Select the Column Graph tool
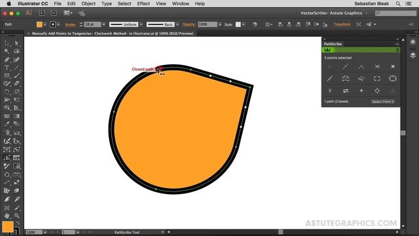 (x=17, y=133)
